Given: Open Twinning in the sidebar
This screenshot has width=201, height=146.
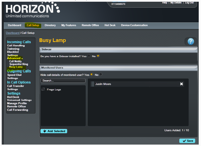Looking at the screenshot, I should coord(13,49).
